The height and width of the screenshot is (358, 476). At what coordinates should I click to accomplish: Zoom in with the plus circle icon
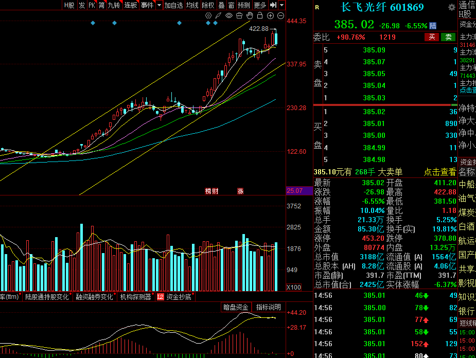(x=270, y=15)
